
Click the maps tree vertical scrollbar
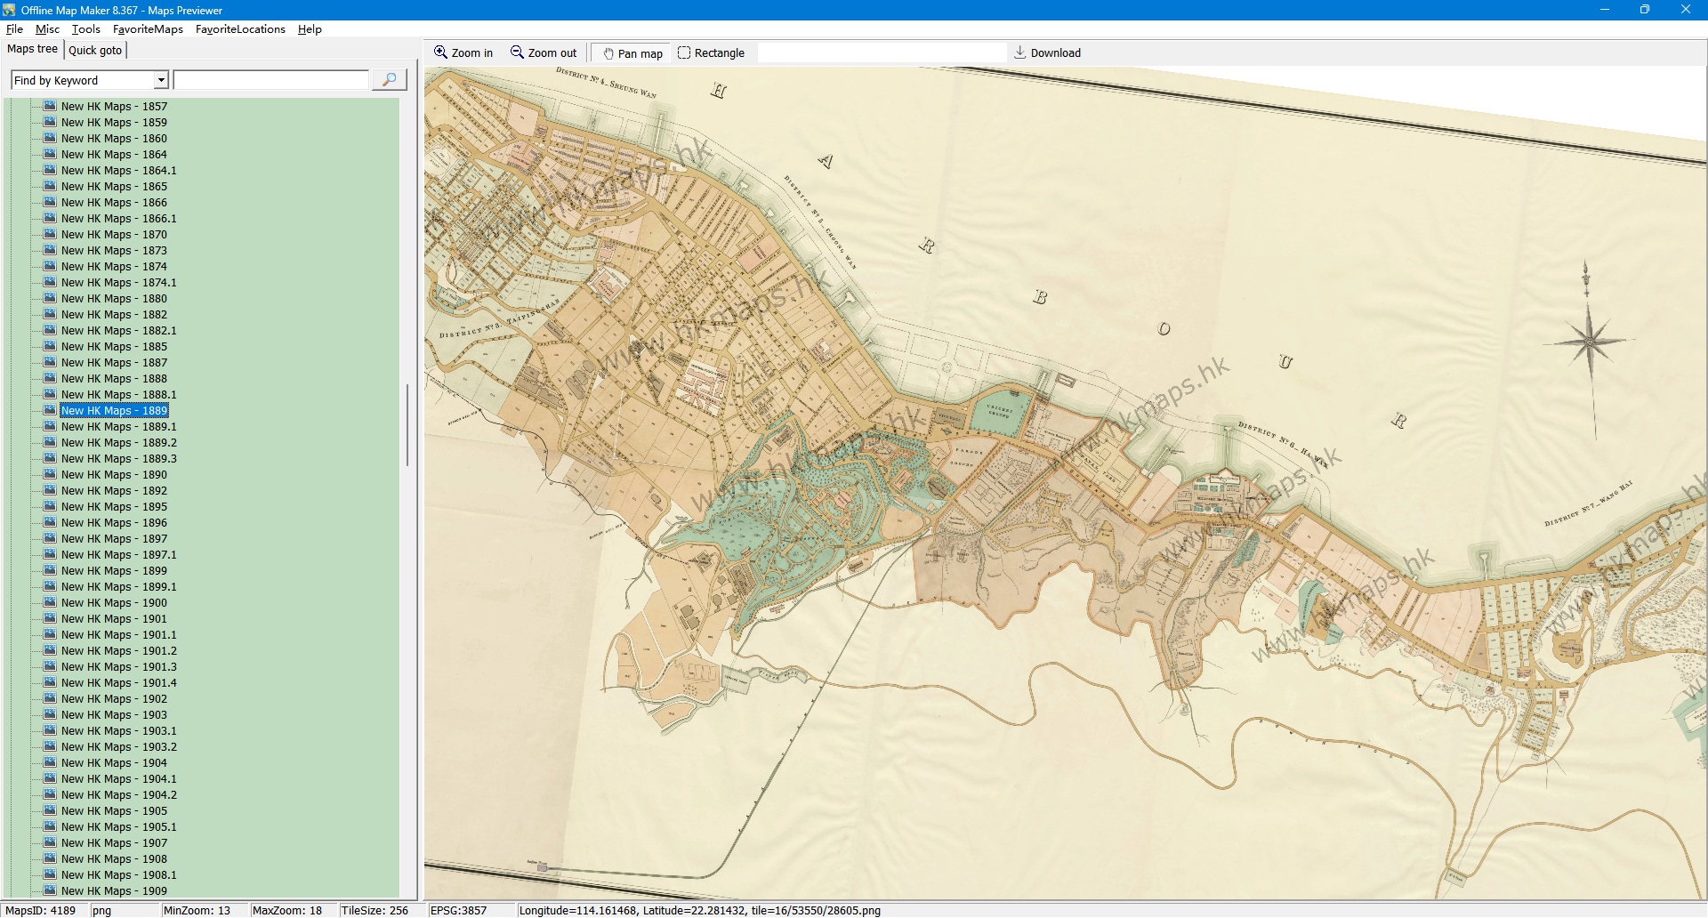pos(407,425)
